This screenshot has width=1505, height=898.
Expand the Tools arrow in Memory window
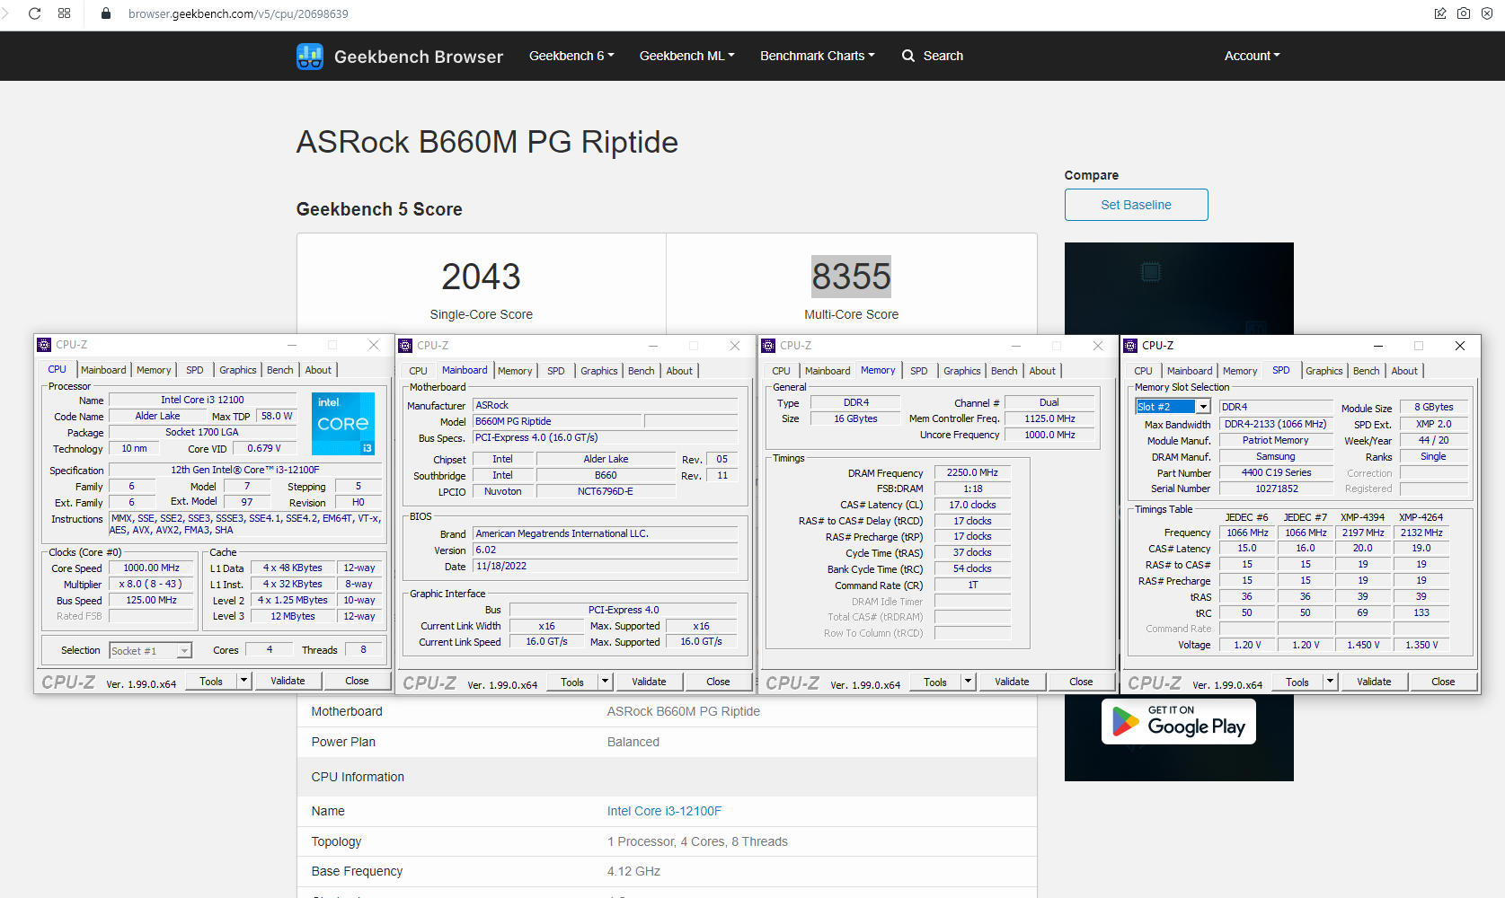point(968,682)
